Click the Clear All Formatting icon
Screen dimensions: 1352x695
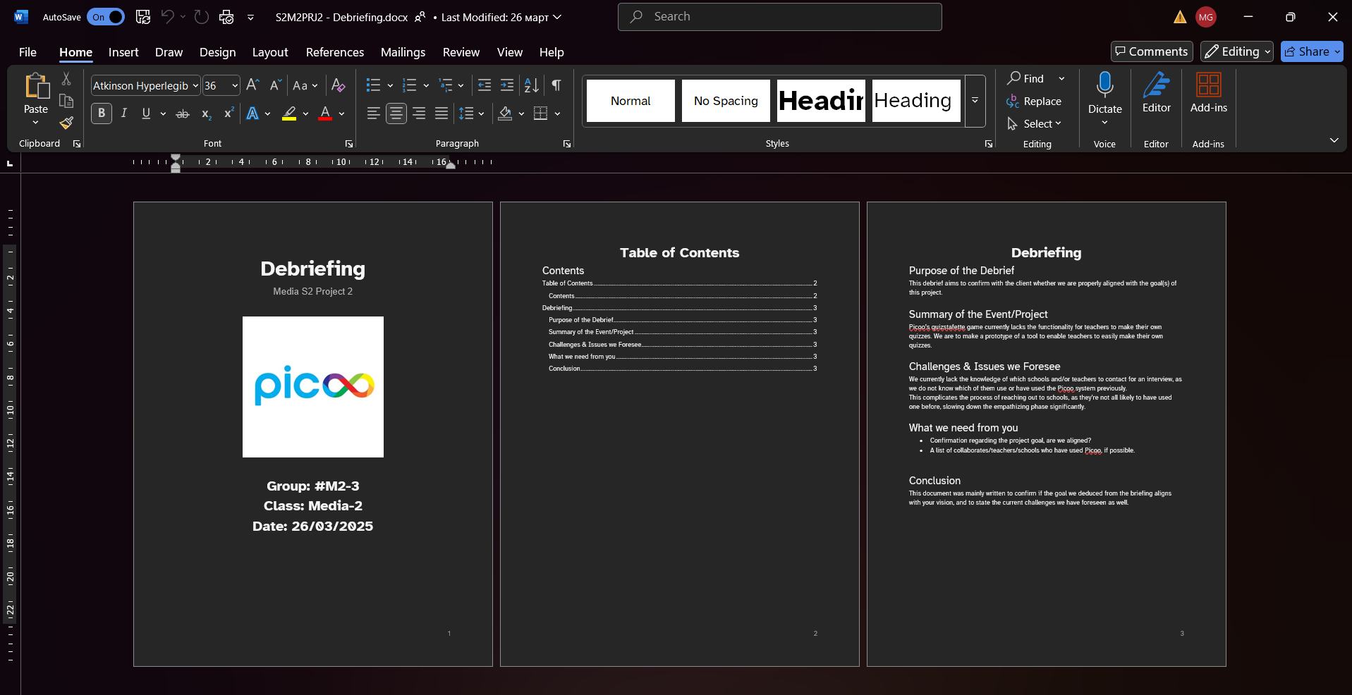[339, 85]
